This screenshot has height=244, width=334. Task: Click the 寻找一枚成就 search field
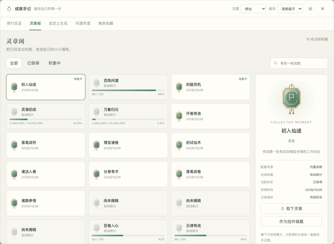point(299,63)
